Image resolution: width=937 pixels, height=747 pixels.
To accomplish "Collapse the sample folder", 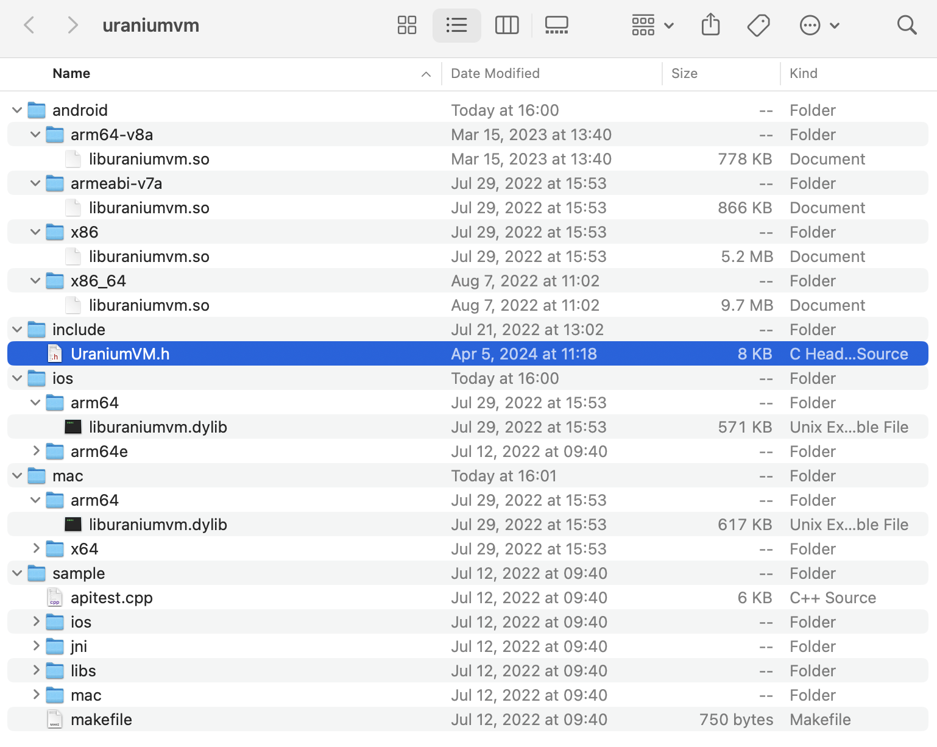I will pyautogui.click(x=17, y=573).
